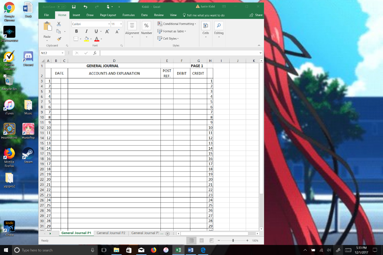Select the Page Layout view icon
The height and width of the screenshot is (255, 383).
pos(201,240)
